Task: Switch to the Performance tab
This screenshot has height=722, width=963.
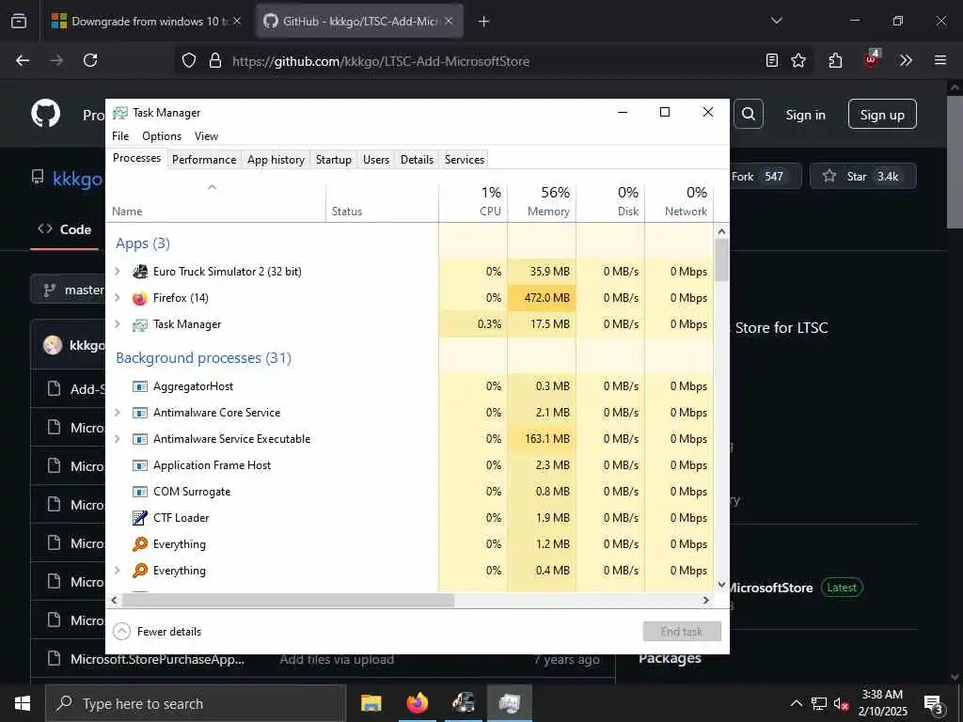Action: 204,160
